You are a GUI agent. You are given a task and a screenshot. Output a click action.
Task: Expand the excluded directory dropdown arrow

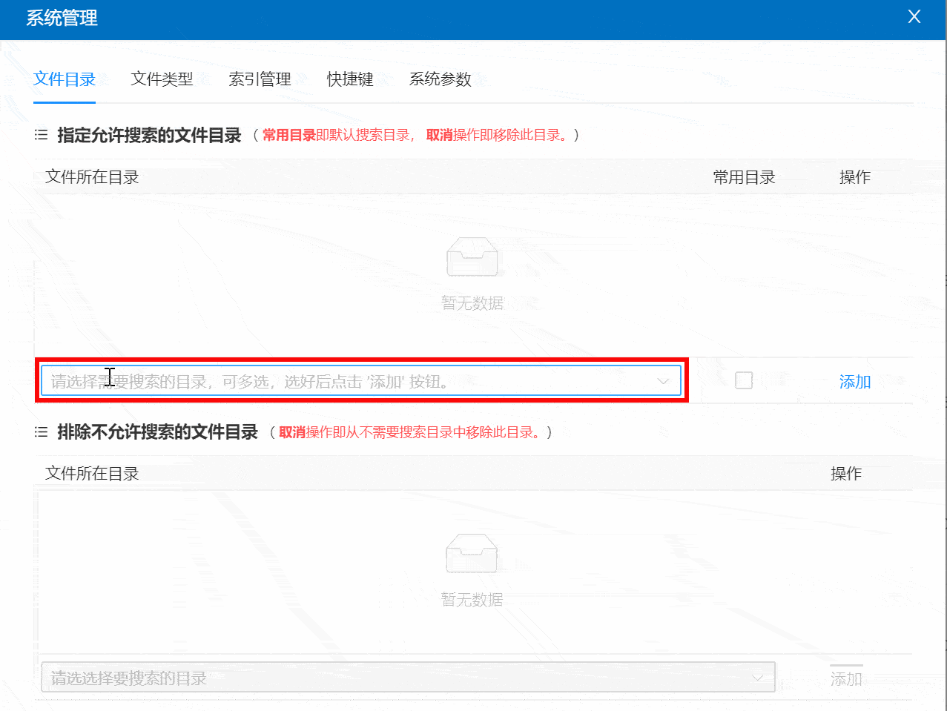[x=757, y=678]
